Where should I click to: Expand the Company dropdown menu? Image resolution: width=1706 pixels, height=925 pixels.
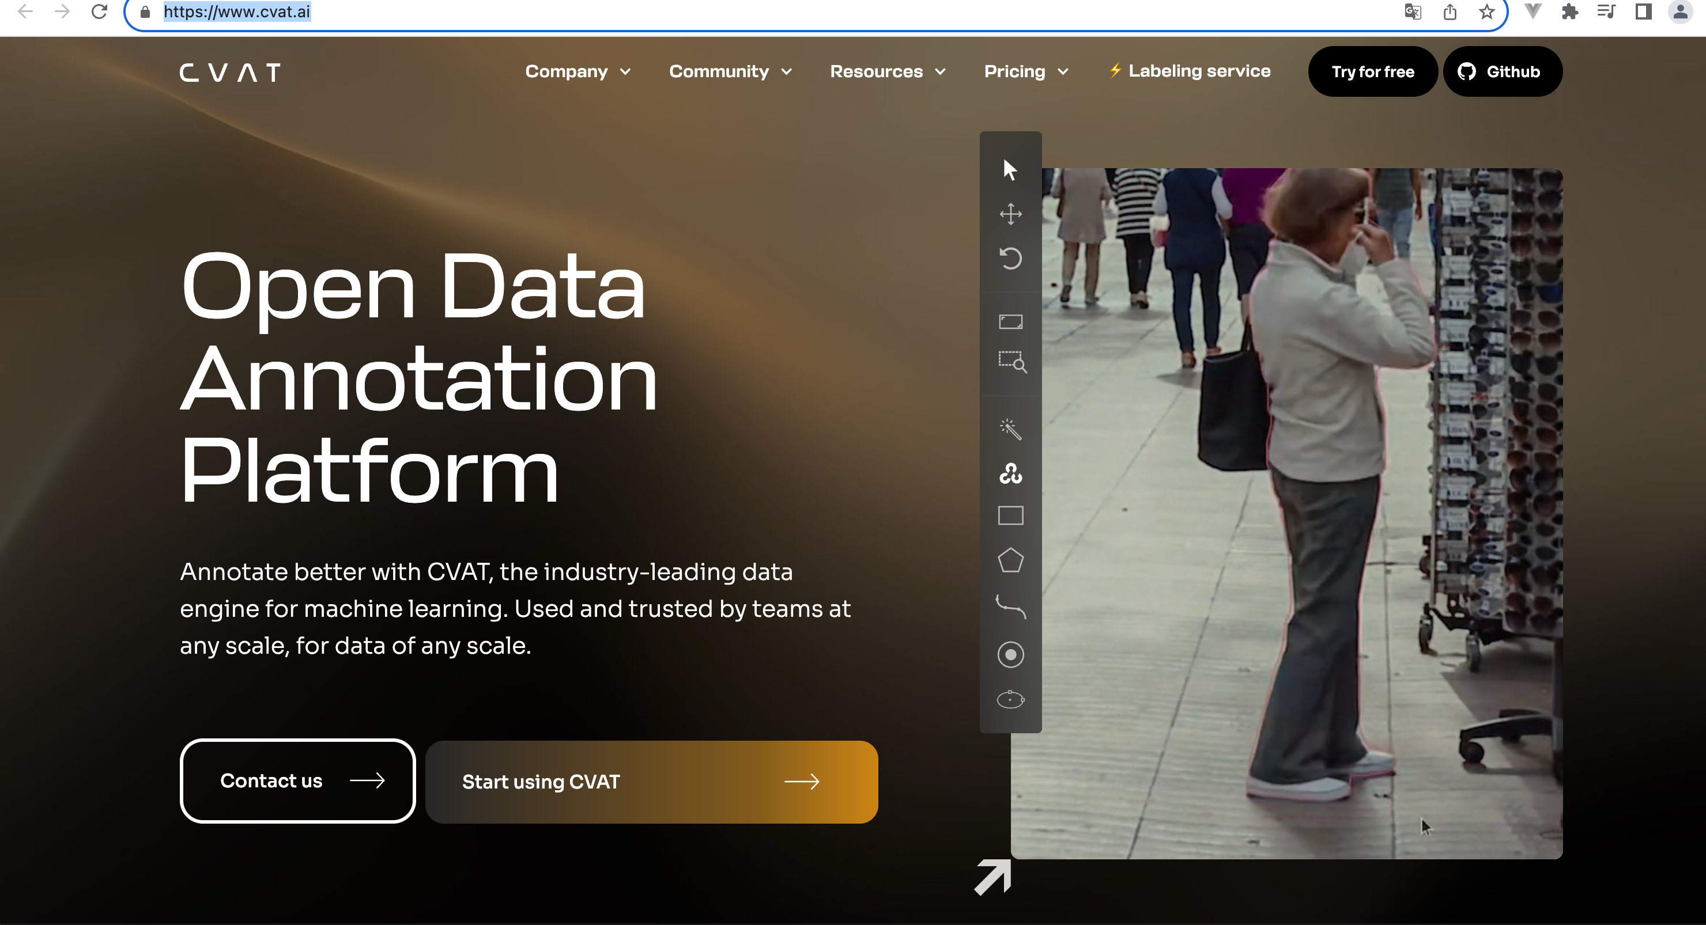(578, 71)
